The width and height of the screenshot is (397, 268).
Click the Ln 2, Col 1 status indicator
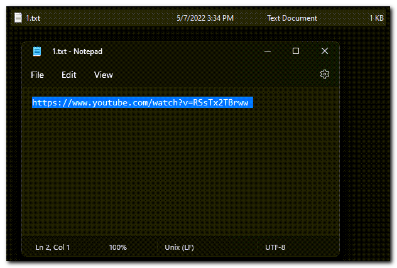[52, 247]
